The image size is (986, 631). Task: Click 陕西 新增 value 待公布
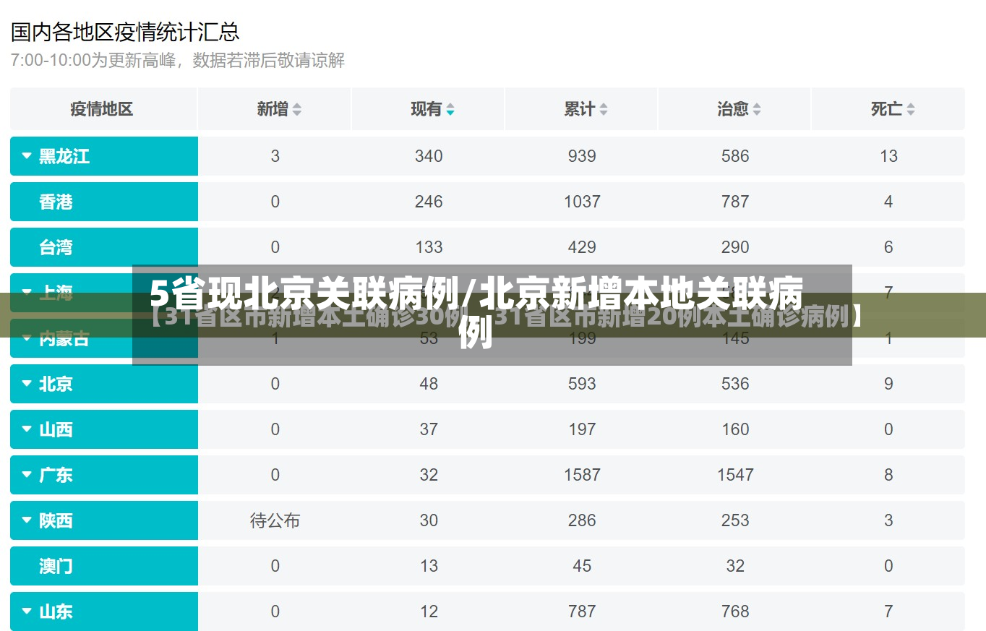(x=275, y=520)
